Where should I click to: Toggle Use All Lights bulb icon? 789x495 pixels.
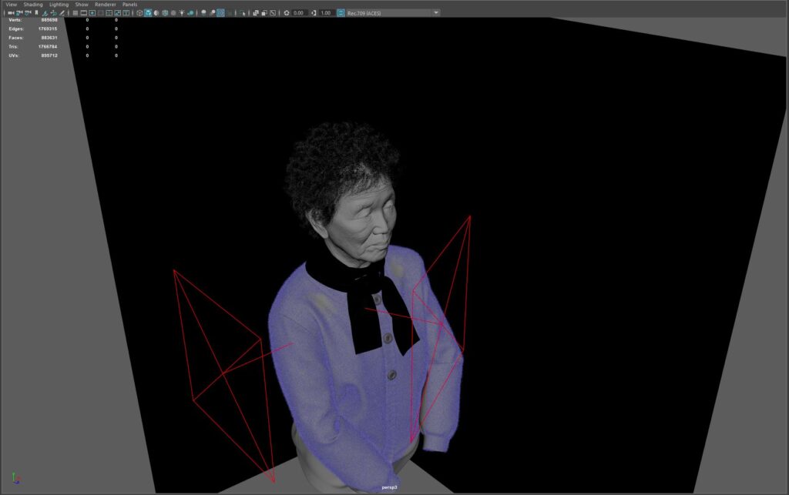[182, 12]
